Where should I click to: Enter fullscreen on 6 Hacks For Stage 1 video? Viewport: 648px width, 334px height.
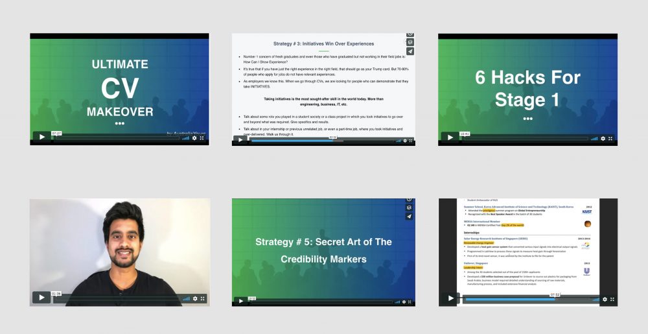point(610,139)
